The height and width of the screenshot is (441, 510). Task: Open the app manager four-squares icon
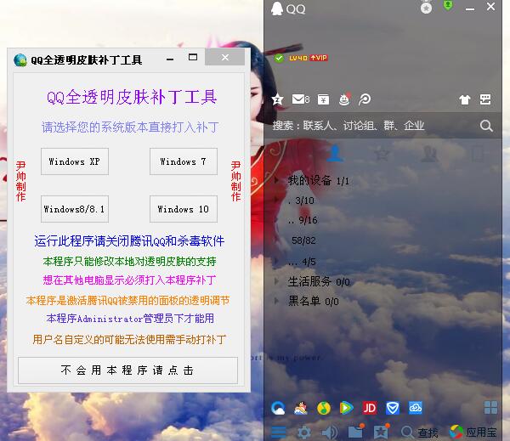click(490, 407)
